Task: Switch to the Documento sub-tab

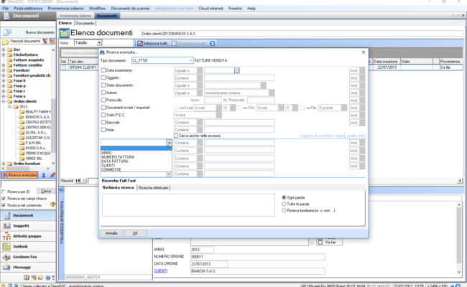Action: pyautogui.click(x=85, y=23)
